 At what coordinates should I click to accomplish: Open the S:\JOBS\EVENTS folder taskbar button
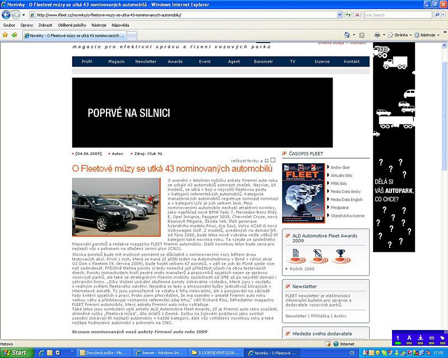216,353
